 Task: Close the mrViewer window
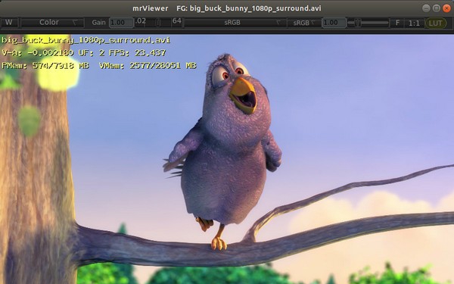pos(446,8)
